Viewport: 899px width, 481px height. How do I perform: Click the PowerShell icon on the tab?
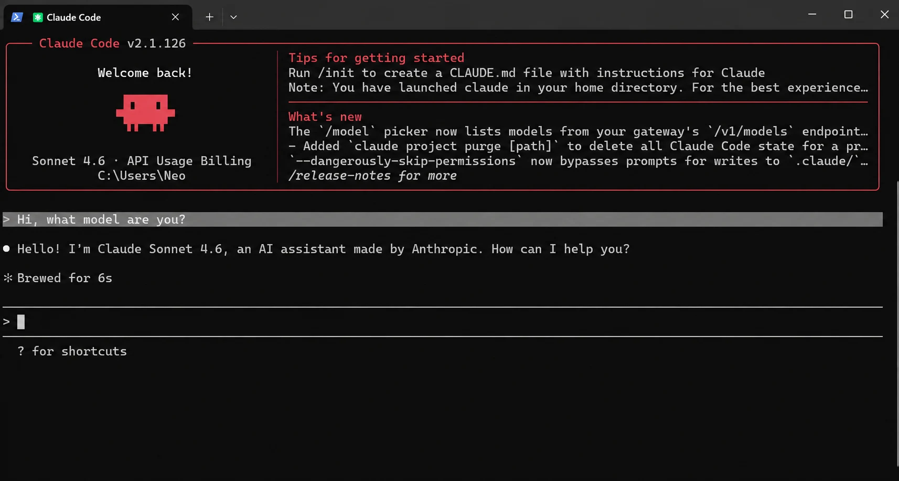[17, 17]
